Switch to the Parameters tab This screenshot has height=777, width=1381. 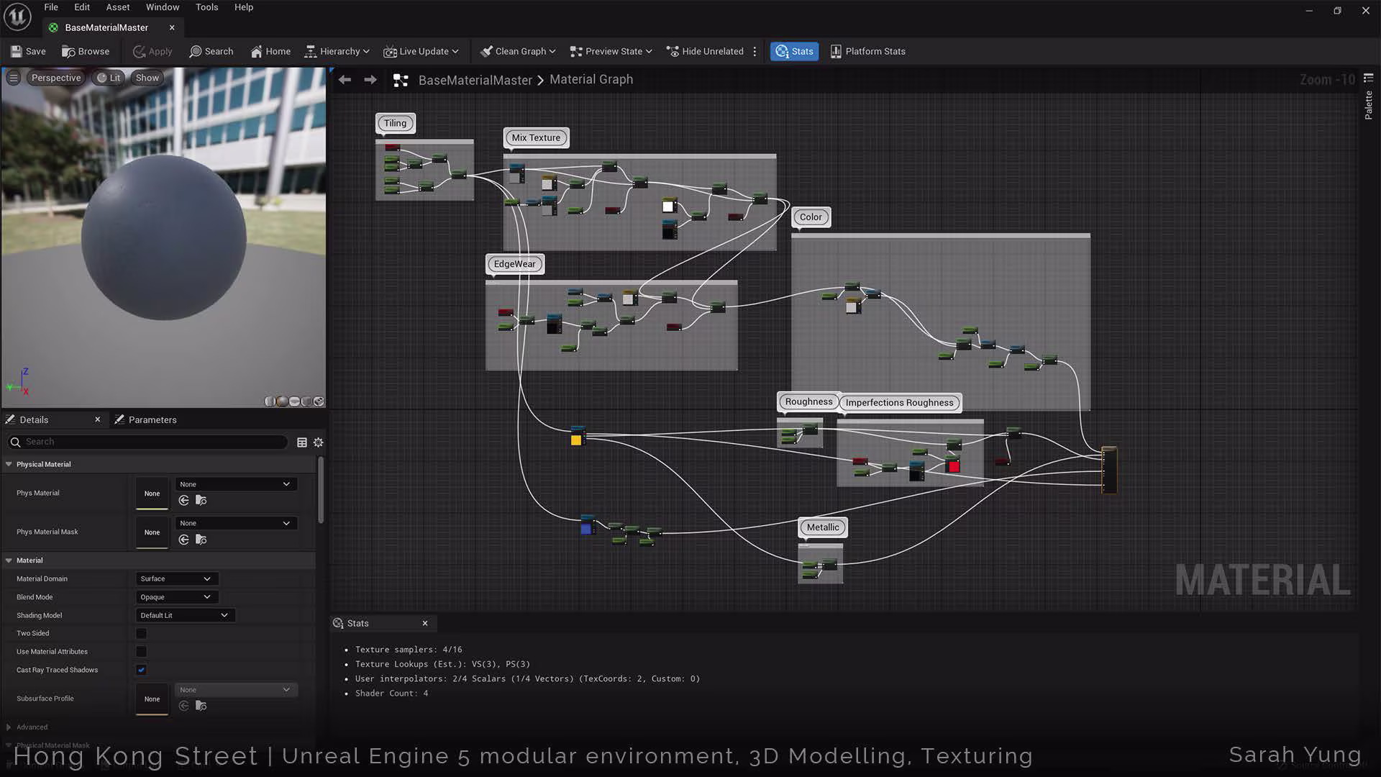coord(146,419)
